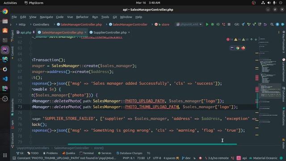The height and width of the screenshot is (161, 286).
Task: Click the Controllers breadcrumb in navigation bar
Action: coord(41,25)
